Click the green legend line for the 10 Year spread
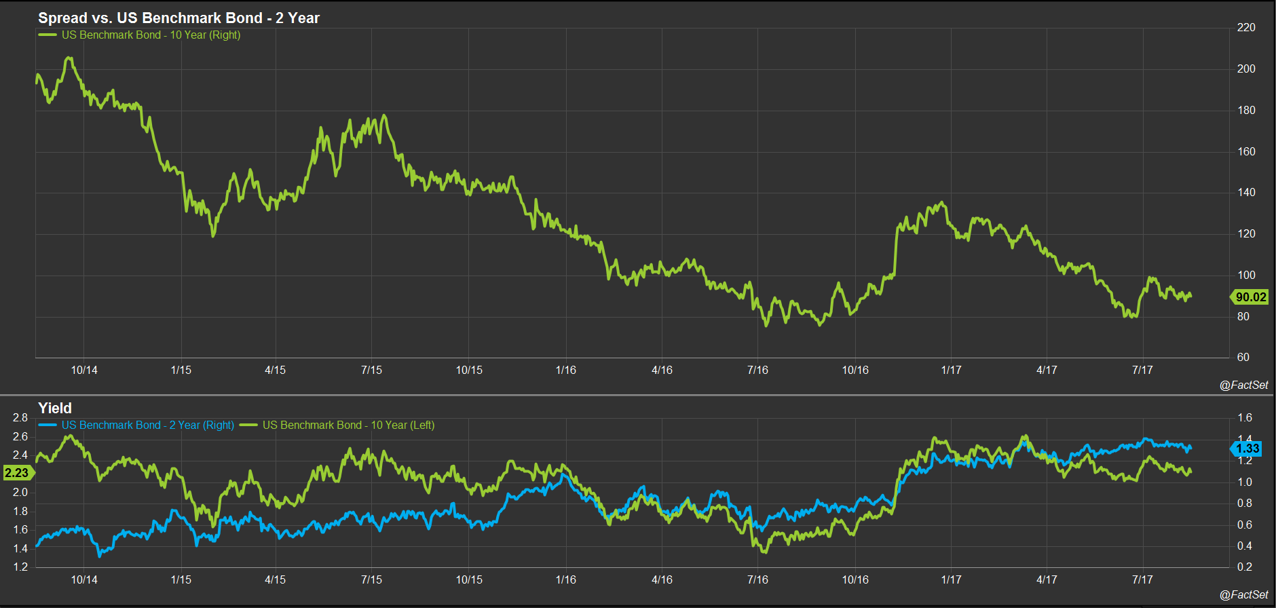The width and height of the screenshot is (1276, 608). [x=48, y=35]
